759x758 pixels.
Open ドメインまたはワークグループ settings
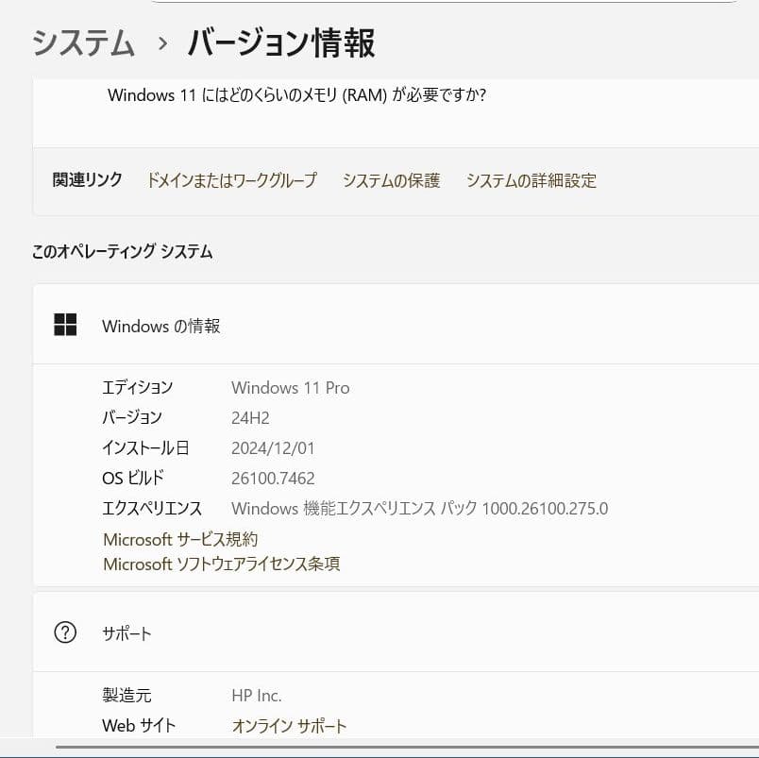232,181
